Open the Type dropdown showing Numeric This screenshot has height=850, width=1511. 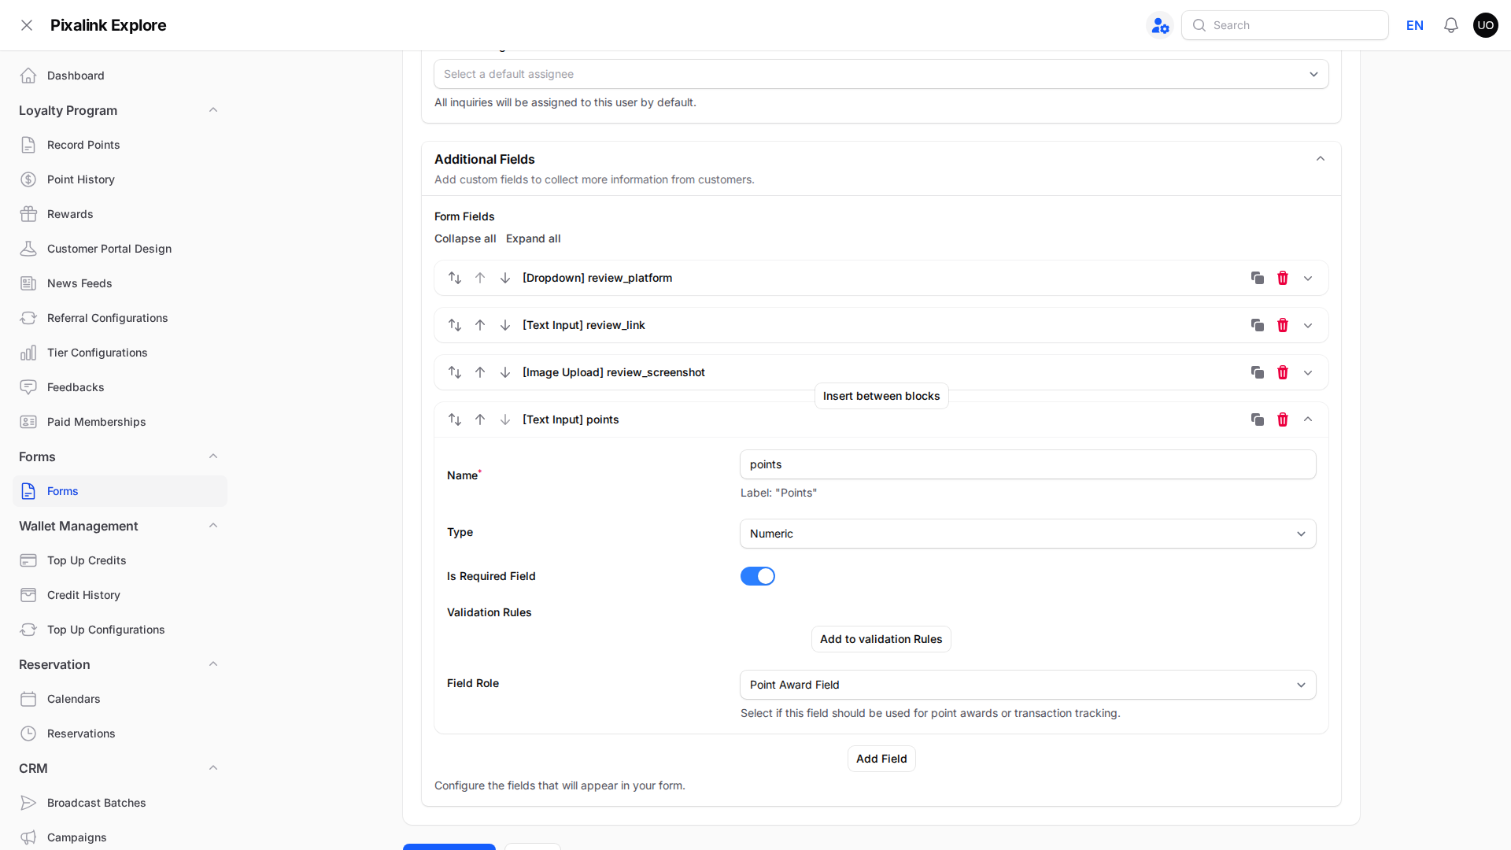1028,534
